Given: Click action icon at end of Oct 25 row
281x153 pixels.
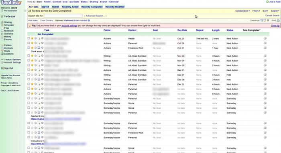Looking at the screenshot, I should coord(265,38).
